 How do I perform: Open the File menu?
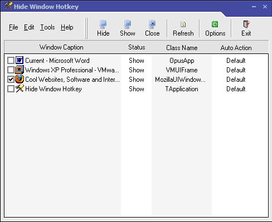click(13, 27)
